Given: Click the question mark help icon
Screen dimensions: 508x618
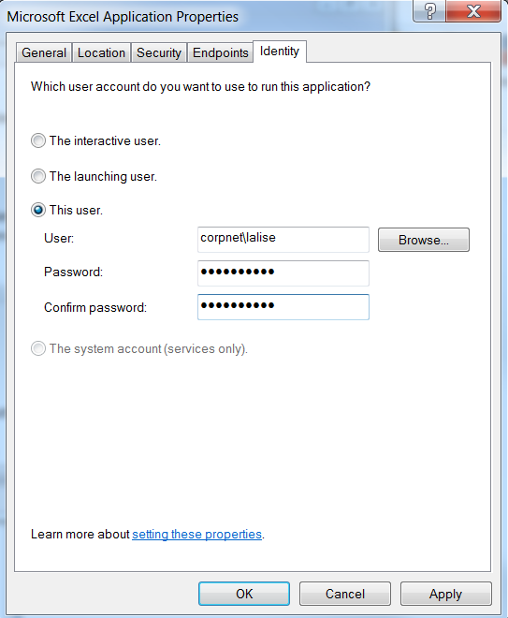Looking at the screenshot, I should 429,11.
